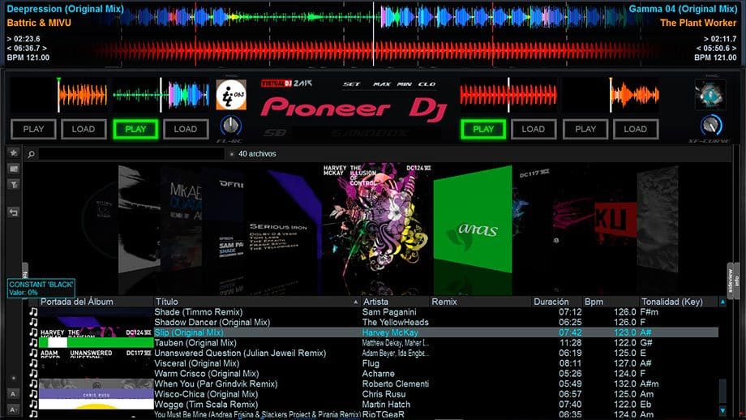This screenshot has height=420, width=746.
Task: Click the LOAD button next to the left green PLAY
Action: pos(186,129)
